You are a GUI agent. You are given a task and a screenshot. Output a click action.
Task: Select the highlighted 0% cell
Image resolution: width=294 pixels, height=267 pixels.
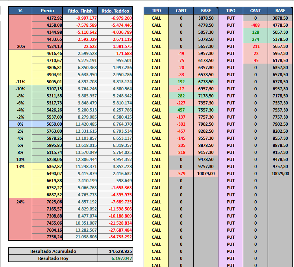point(20,124)
